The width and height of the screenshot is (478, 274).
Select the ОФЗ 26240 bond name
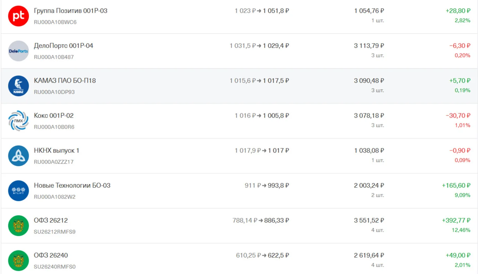[51, 255]
